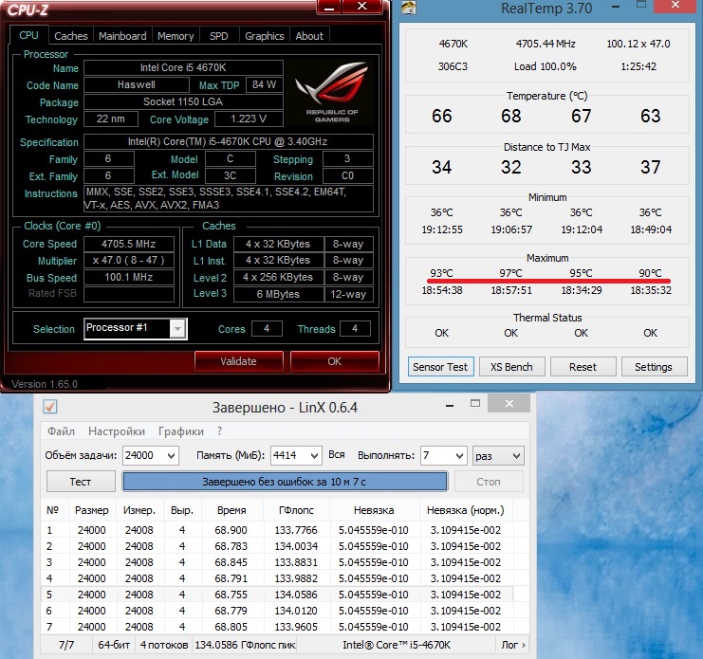Open the Лог expander in LinX status bar
703x659 pixels.
[x=513, y=645]
